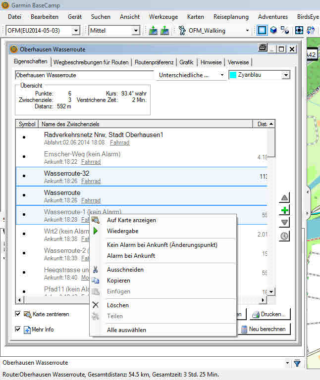Image resolution: width=320 pixels, height=380 pixels.
Task: Click the 3D cube view toolbar icon
Action: (273, 31)
